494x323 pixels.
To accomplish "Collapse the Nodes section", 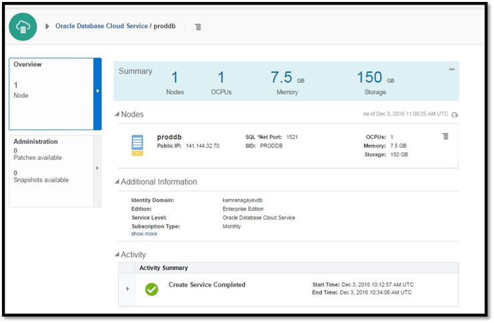I will pyautogui.click(x=117, y=115).
